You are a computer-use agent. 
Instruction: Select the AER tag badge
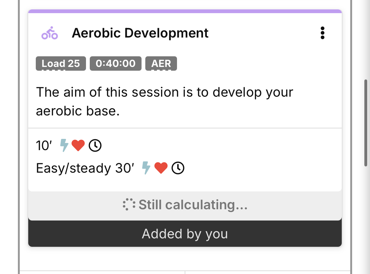tap(161, 63)
